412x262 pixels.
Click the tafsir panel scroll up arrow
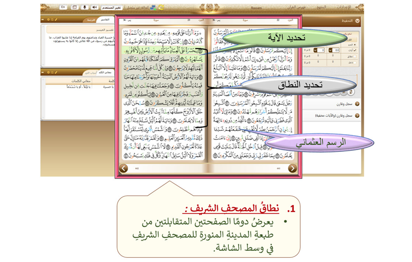coord(43,27)
